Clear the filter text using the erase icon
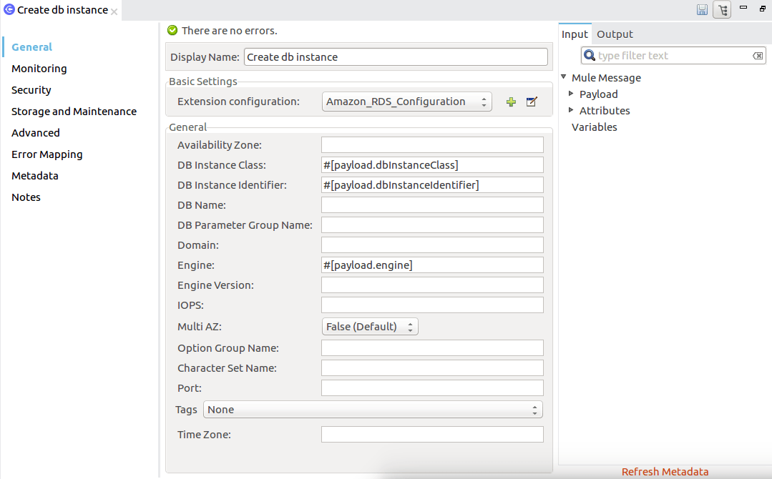 pyautogui.click(x=758, y=55)
